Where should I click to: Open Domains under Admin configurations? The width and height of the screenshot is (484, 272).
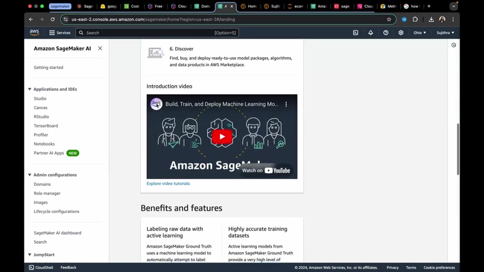[43, 184]
